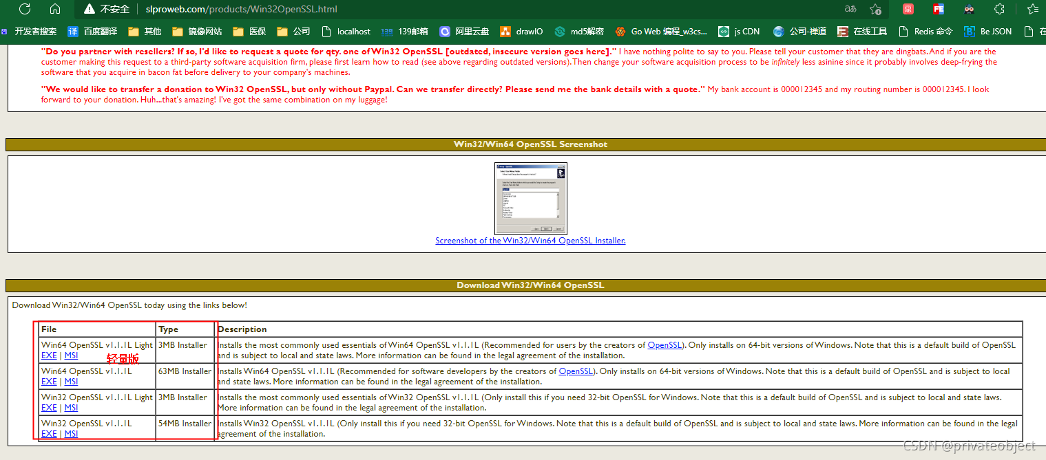The width and height of the screenshot is (1046, 460).
Task: Open the browser Extensions puzzle icon
Action: click(x=999, y=10)
